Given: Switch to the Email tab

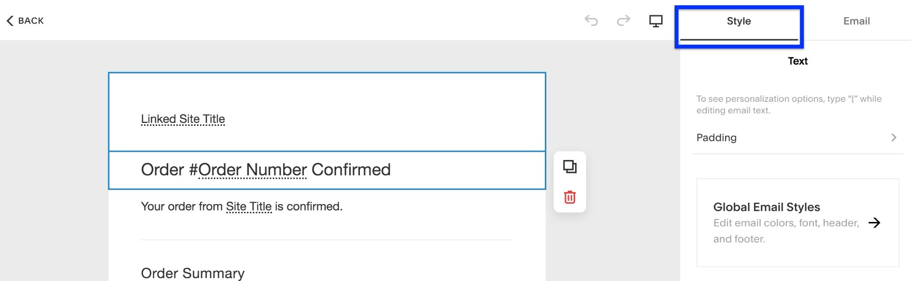Looking at the screenshot, I should 856,21.
